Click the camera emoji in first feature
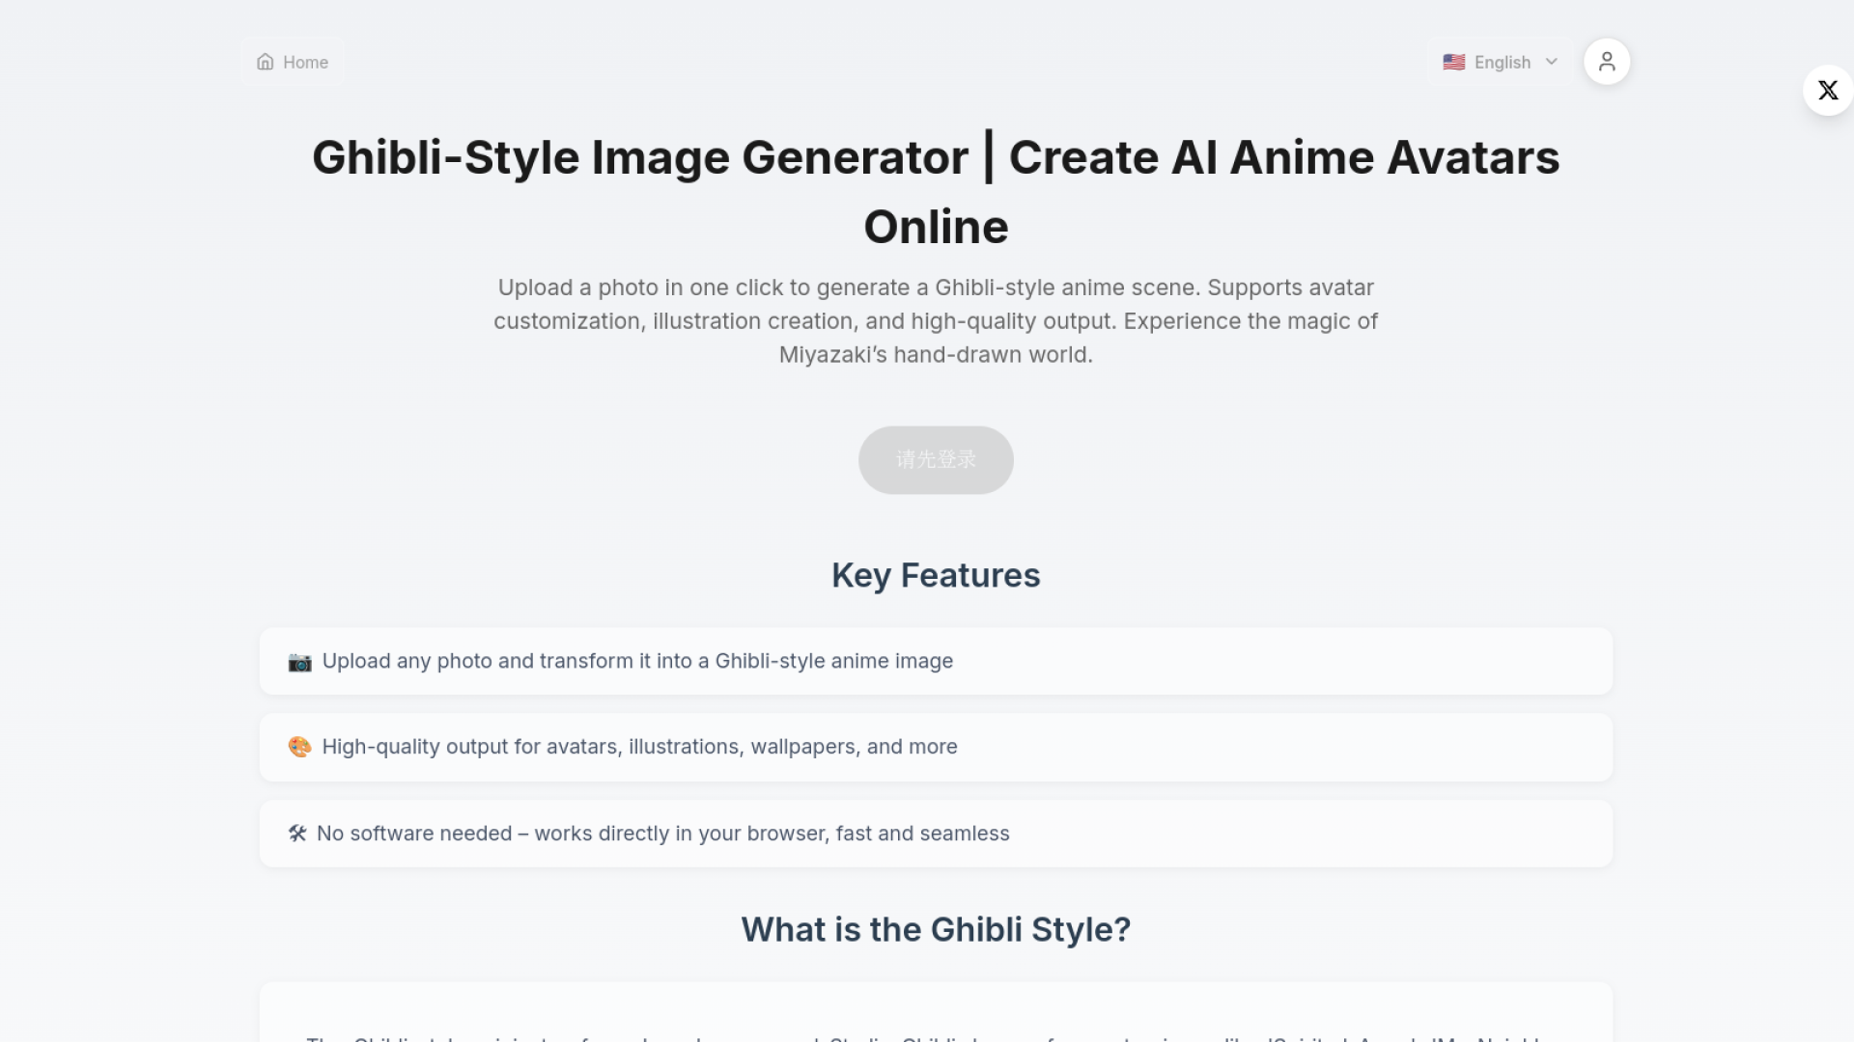This screenshot has height=1042, width=1854. (299, 662)
